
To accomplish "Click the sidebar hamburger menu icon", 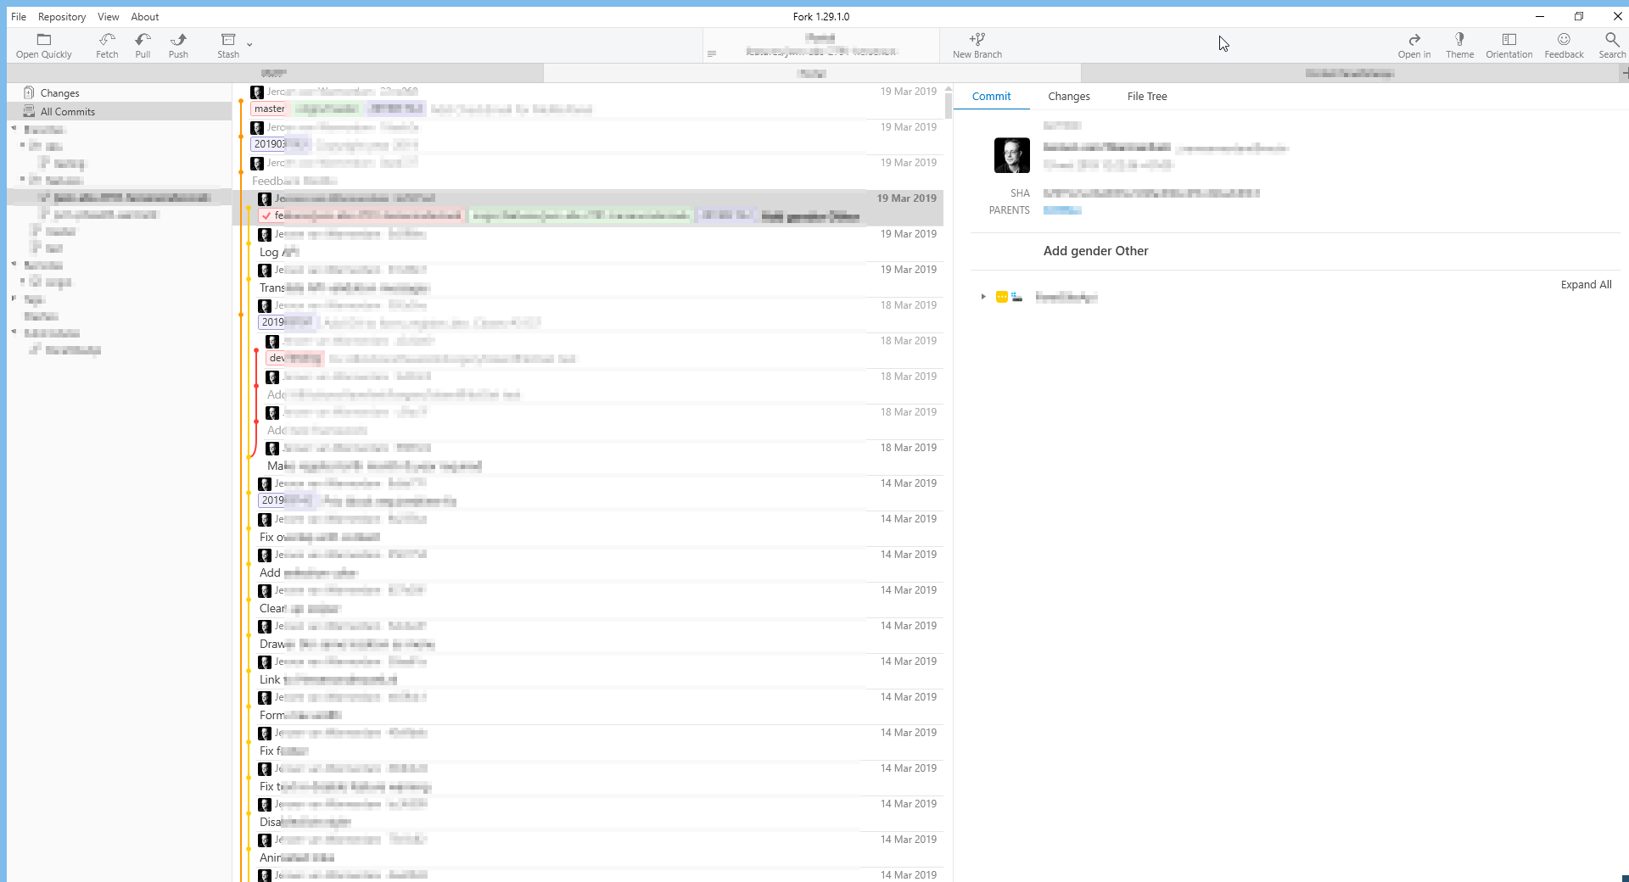I will click(x=713, y=53).
